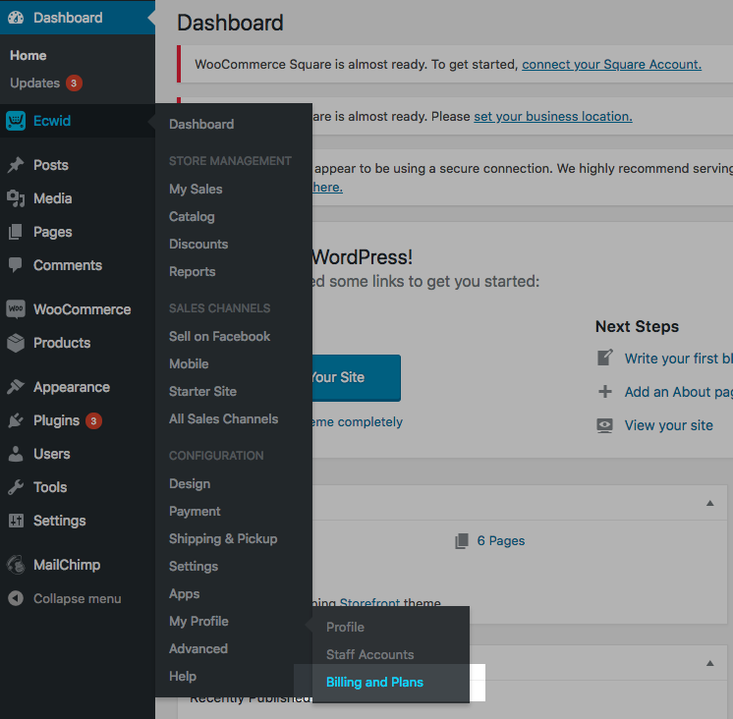Open Advanced in the Ecwid flyout
The width and height of the screenshot is (733, 719).
[x=198, y=649]
